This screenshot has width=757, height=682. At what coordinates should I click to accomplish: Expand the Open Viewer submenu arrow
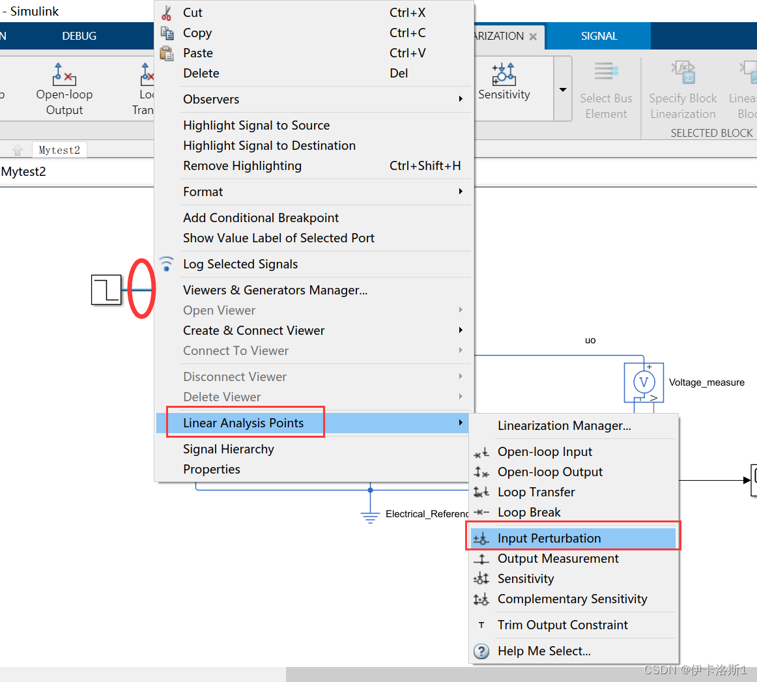point(461,310)
